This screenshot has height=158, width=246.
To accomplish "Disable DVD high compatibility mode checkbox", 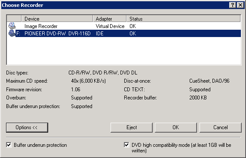I will (x=126, y=145).
